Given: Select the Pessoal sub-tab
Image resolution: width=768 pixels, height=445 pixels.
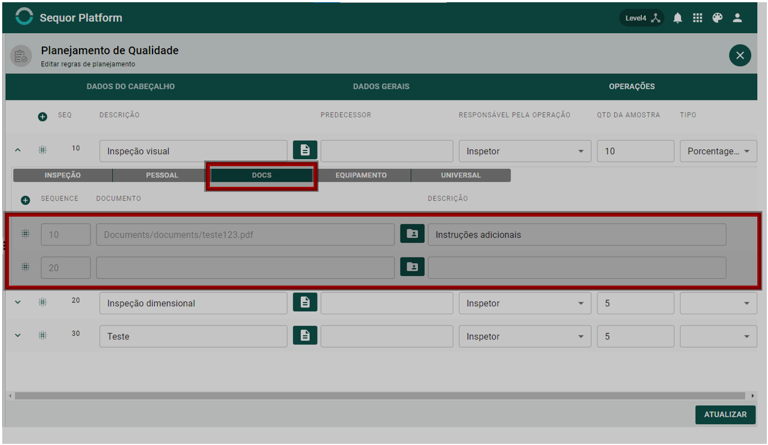Looking at the screenshot, I should (x=162, y=175).
